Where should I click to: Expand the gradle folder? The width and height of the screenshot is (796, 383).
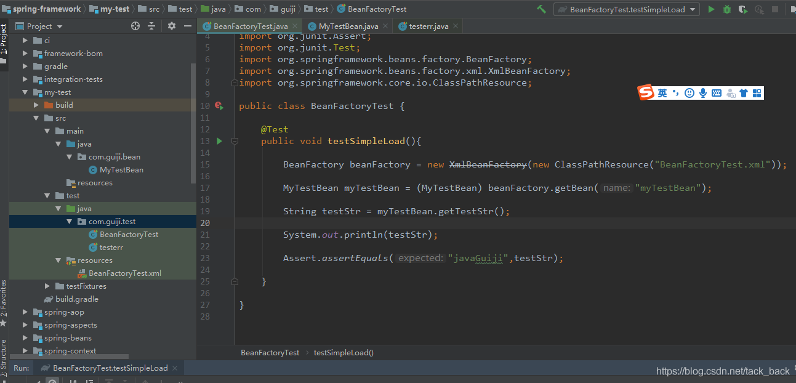pos(25,67)
